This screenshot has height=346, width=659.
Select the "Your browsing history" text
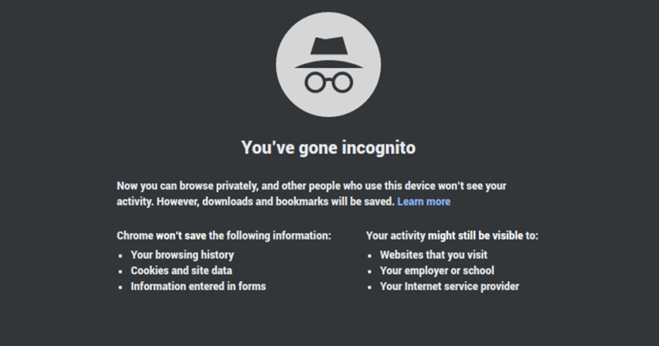182,255
